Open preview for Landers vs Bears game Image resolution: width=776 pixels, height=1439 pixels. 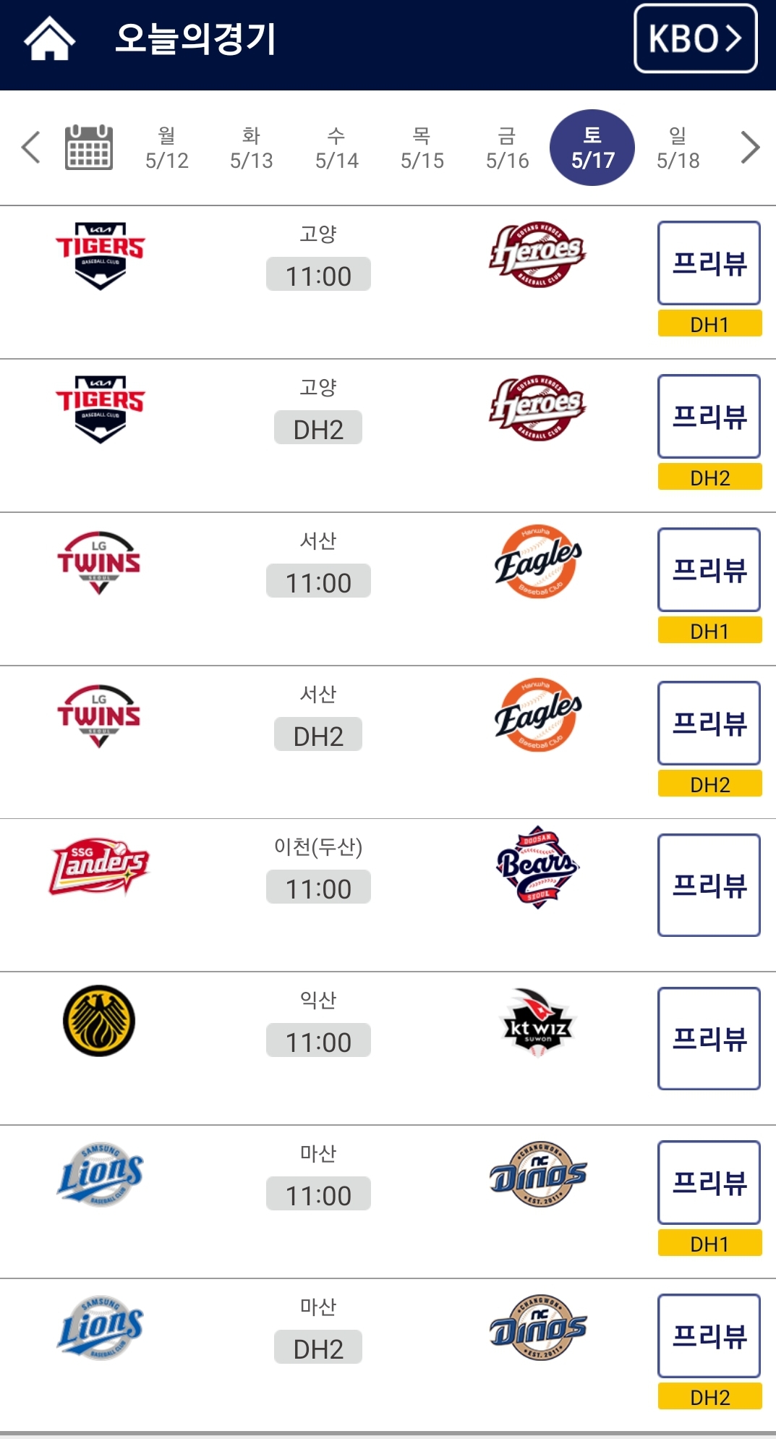click(x=709, y=885)
